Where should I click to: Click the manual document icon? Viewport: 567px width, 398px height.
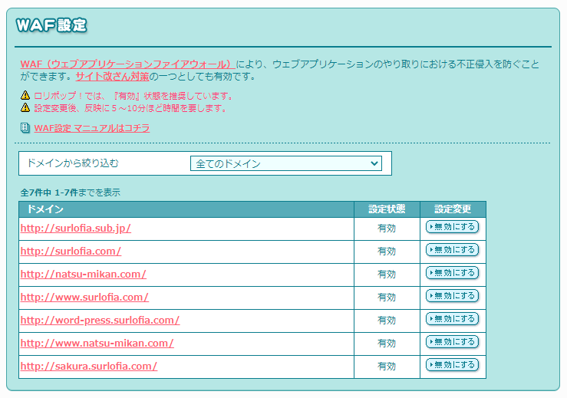pyautogui.click(x=25, y=128)
